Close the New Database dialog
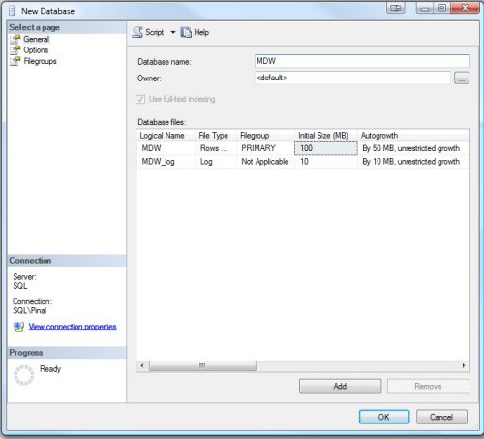Image resolution: width=484 pixels, height=439 pixels. click(x=465, y=8)
